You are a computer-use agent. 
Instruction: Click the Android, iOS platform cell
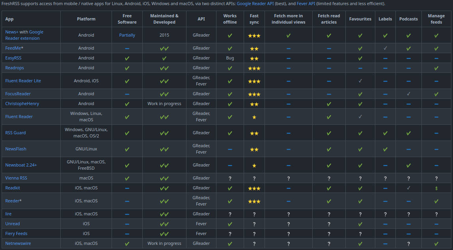pos(86,81)
